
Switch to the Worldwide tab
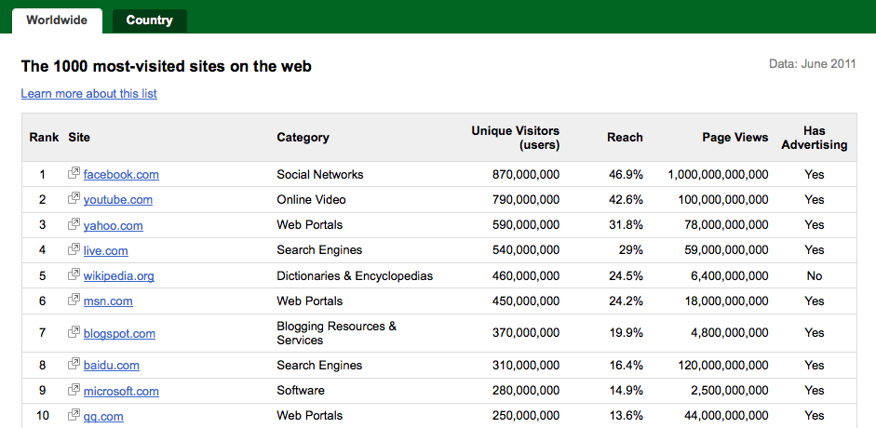click(x=57, y=20)
